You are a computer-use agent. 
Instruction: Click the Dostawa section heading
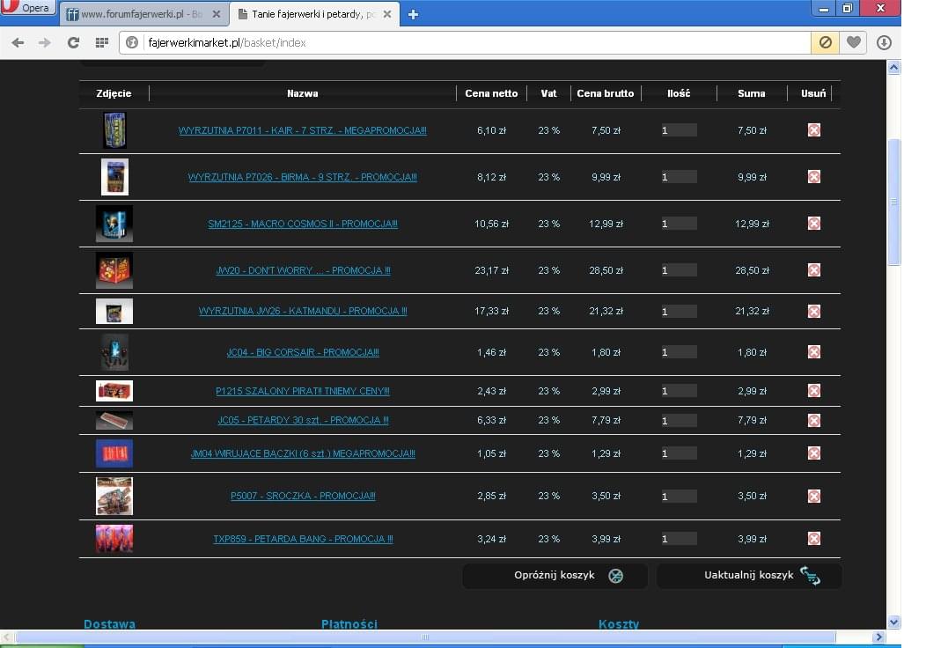click(109, 623)
